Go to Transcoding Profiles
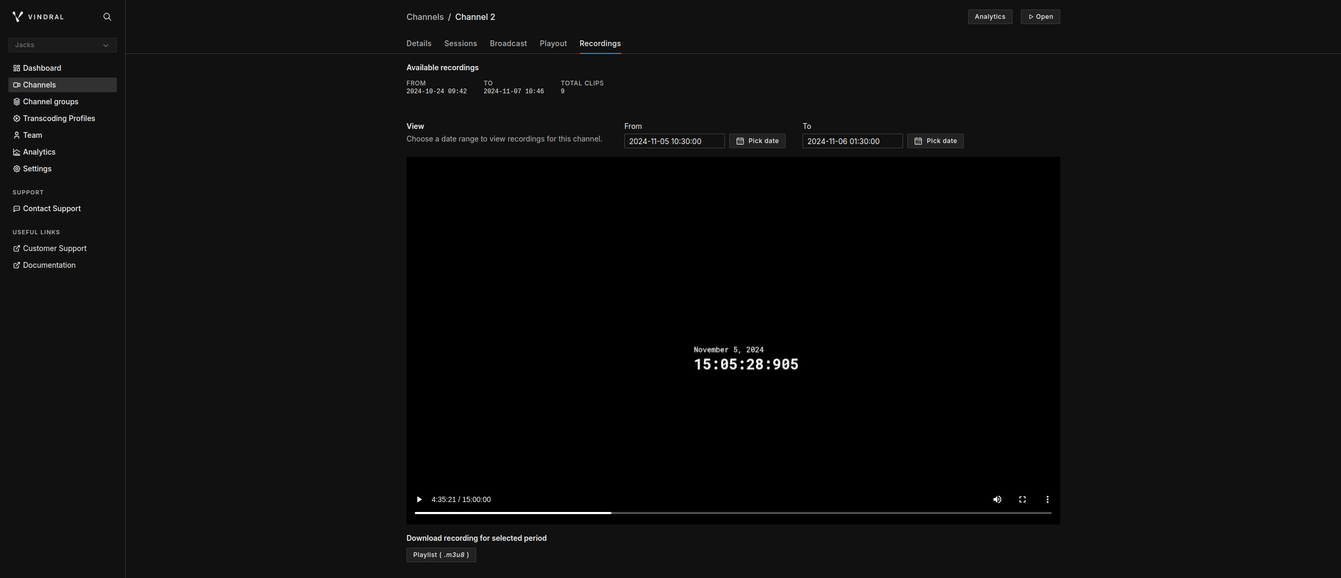This screenshot has height=578, width=1341. coord(62,118)
